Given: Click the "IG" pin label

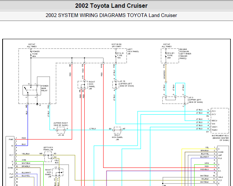Looking at the screenshot, I should click(12, 146).
